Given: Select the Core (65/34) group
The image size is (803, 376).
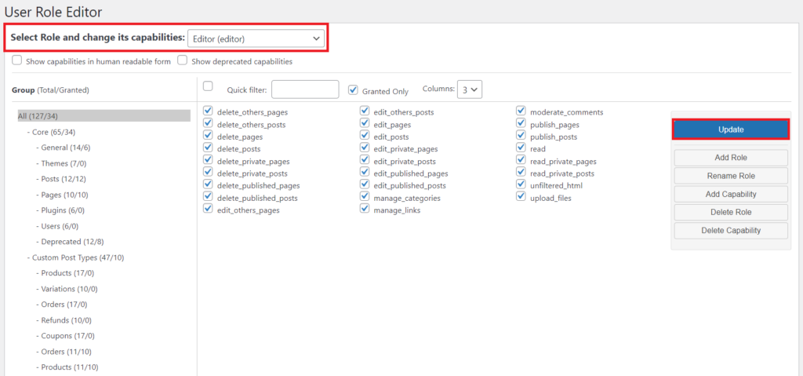Looking at the screenshot, I should tap(53, 132).
